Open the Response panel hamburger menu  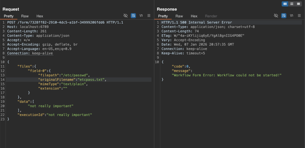point(299,16)
